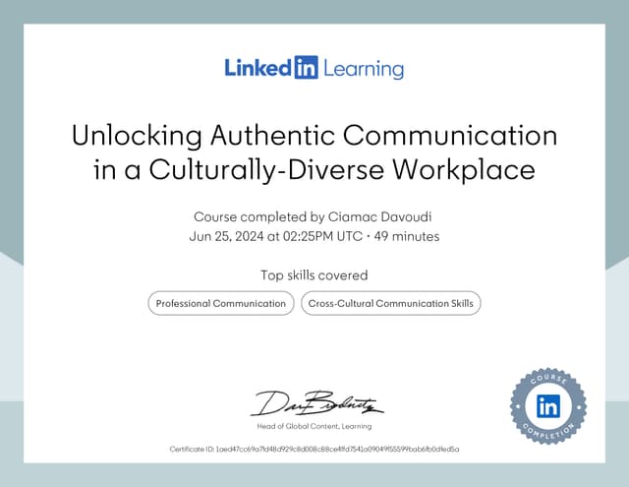Viewport: 629px width, 487px height.
Task: Click the Certificate ID line
Action: (x=314, y=449)
